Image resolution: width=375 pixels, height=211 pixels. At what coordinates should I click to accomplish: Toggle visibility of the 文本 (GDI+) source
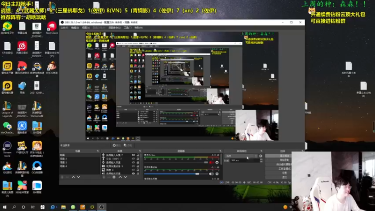pyautogui.click(x=134, y=158)
